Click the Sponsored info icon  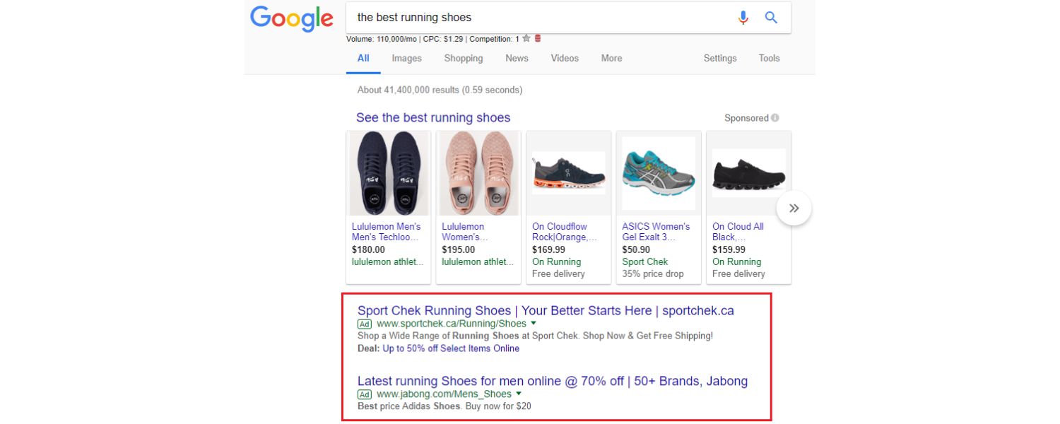click(x=775, y=118)
